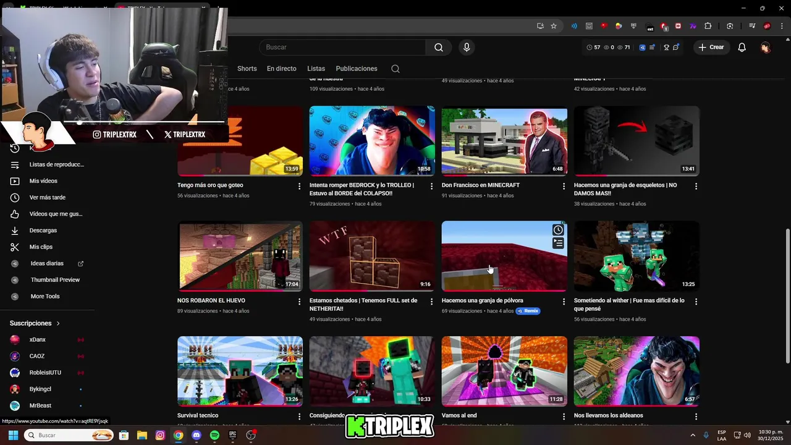The image size is (791, 445).
Task: Open options menu for Hacemos una granja de pólvora
Action: coord(564,302)
